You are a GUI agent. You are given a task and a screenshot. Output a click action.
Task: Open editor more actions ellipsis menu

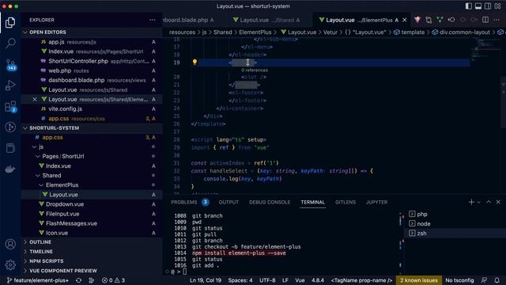coord(497,20)
